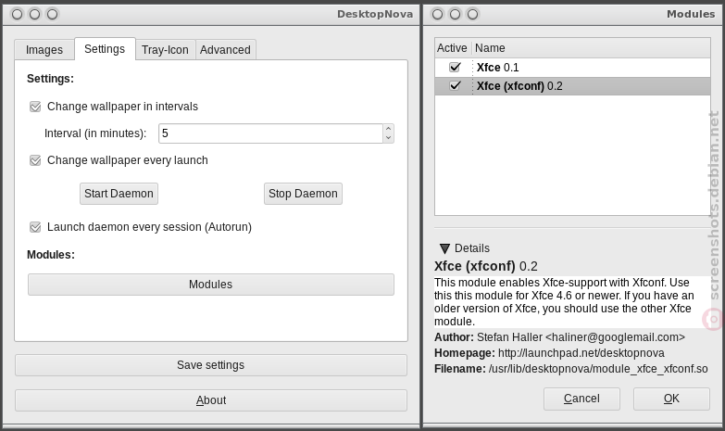Screen dimensions: 725x431
Task: Open the Advanced tab
Action: (x=225, y=50)
